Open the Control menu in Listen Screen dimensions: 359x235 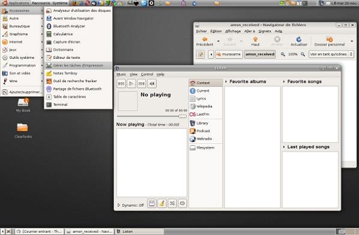[x=147, y=74]
